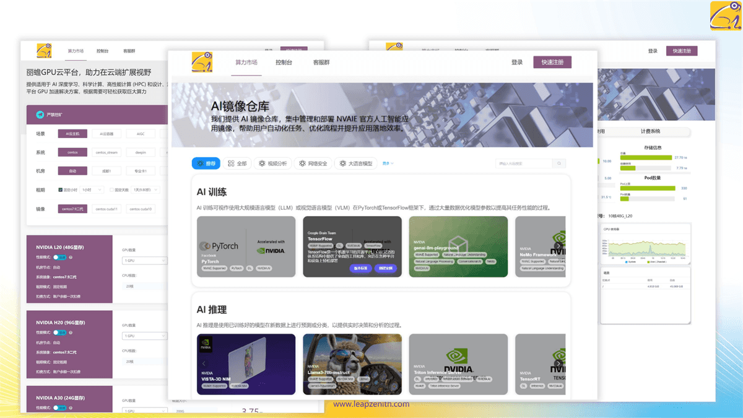Click 登录 link in right window
Screen dimensions: 743x418
pos(653,51)
